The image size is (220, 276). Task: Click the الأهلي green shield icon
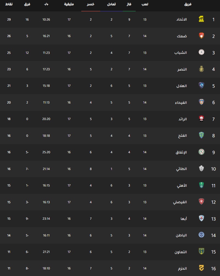click(201, 185)
